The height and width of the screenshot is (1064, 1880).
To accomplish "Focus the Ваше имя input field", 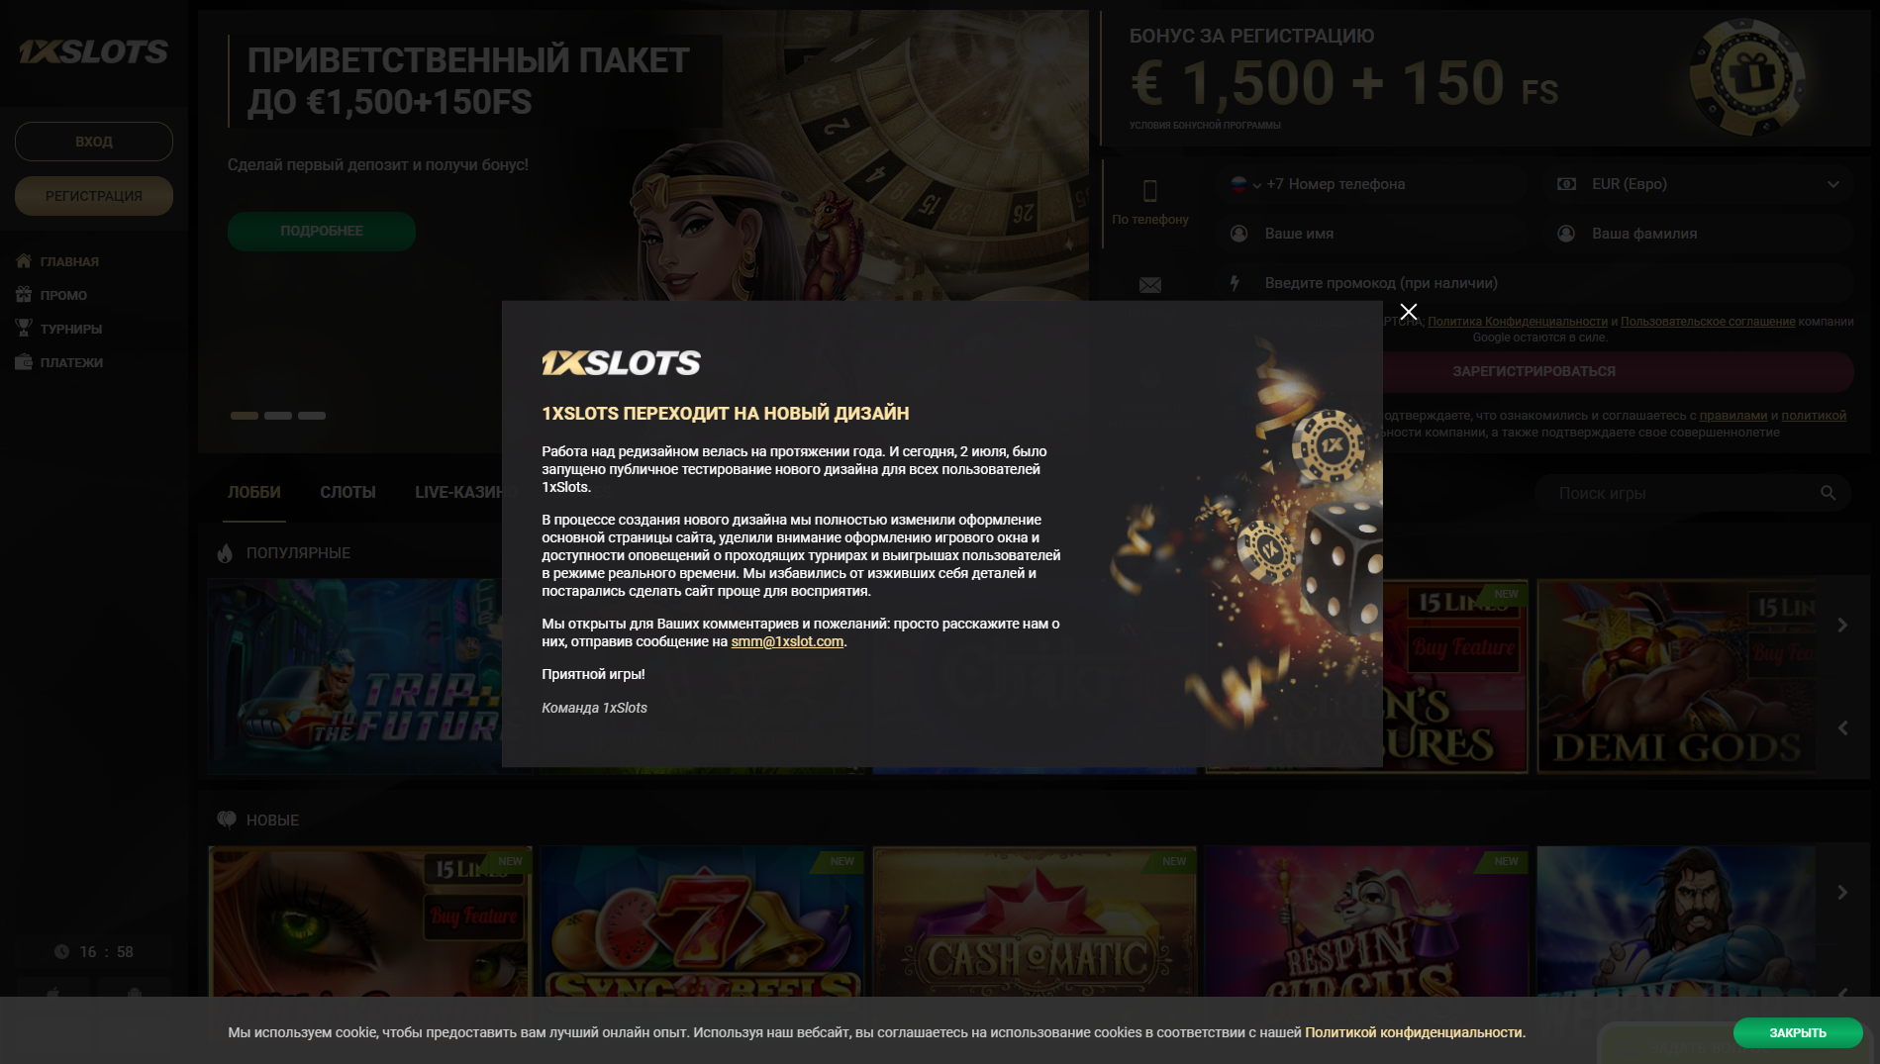I will (1371, 234).
